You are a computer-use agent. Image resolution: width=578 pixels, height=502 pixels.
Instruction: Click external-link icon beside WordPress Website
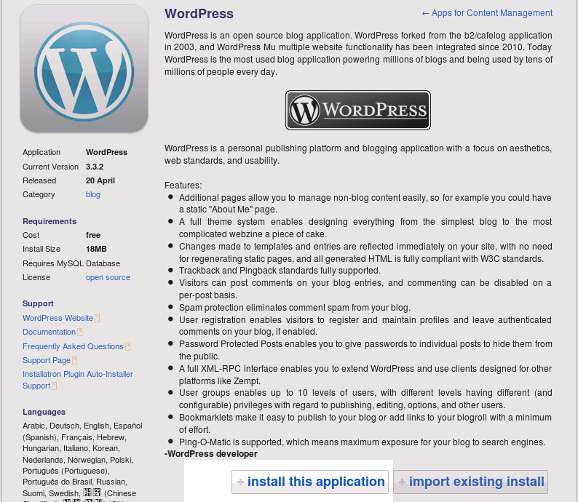pyautogui.click(x=98, y=319)
